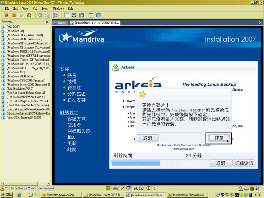Click the Revert to Snapshot icon
This screenshot has width=264, height=198.
pos(48,15)
